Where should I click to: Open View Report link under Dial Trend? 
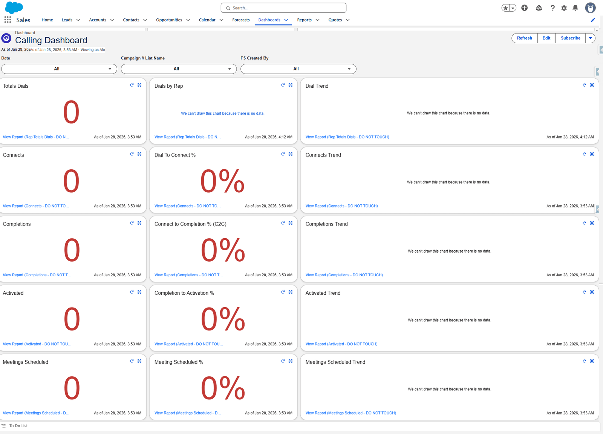(x=347, y=137)
